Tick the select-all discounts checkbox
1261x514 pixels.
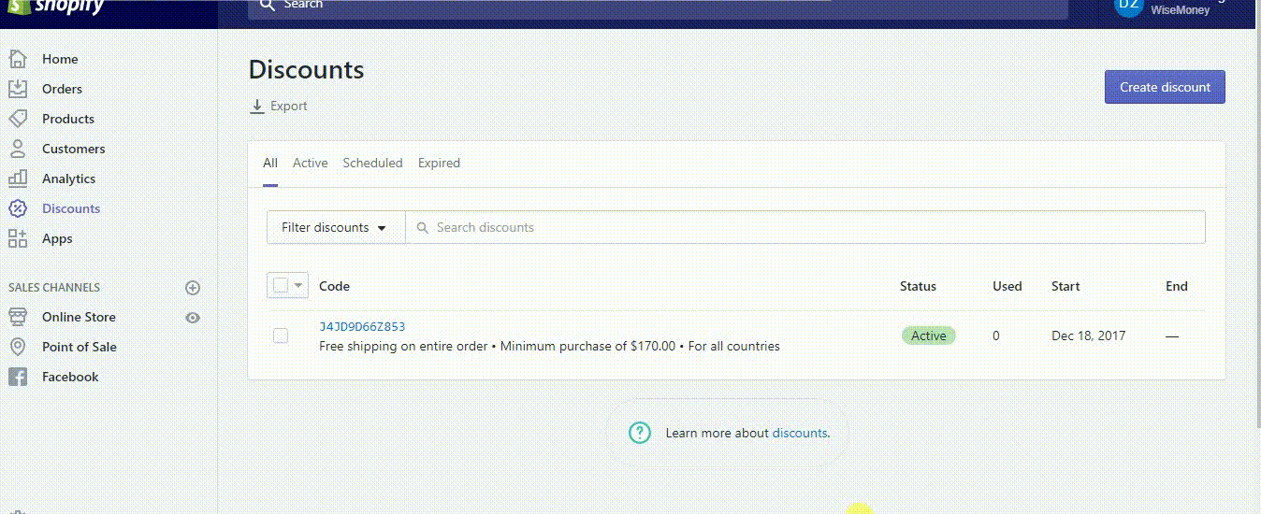[281, 286]
